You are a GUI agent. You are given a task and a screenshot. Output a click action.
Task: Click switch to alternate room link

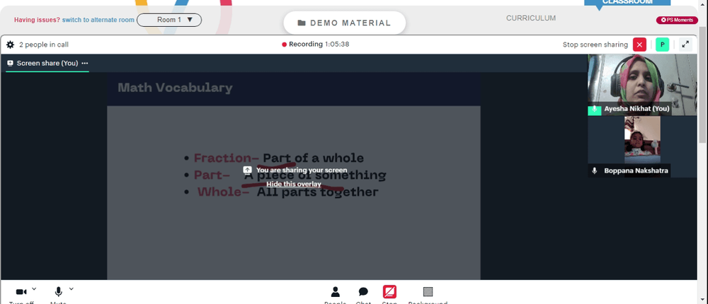click(98, 20)
